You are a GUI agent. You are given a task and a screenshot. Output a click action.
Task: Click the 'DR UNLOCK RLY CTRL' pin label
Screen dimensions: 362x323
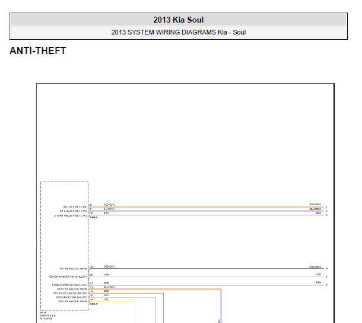(x=73, y=211)
